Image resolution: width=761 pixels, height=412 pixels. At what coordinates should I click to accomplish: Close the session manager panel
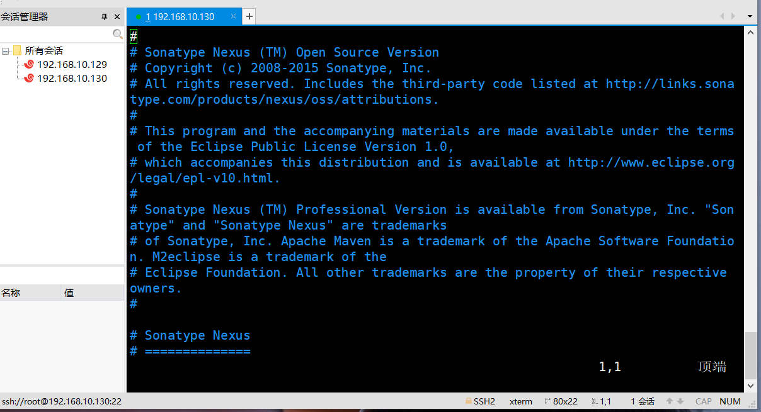[x=117, y=17]
